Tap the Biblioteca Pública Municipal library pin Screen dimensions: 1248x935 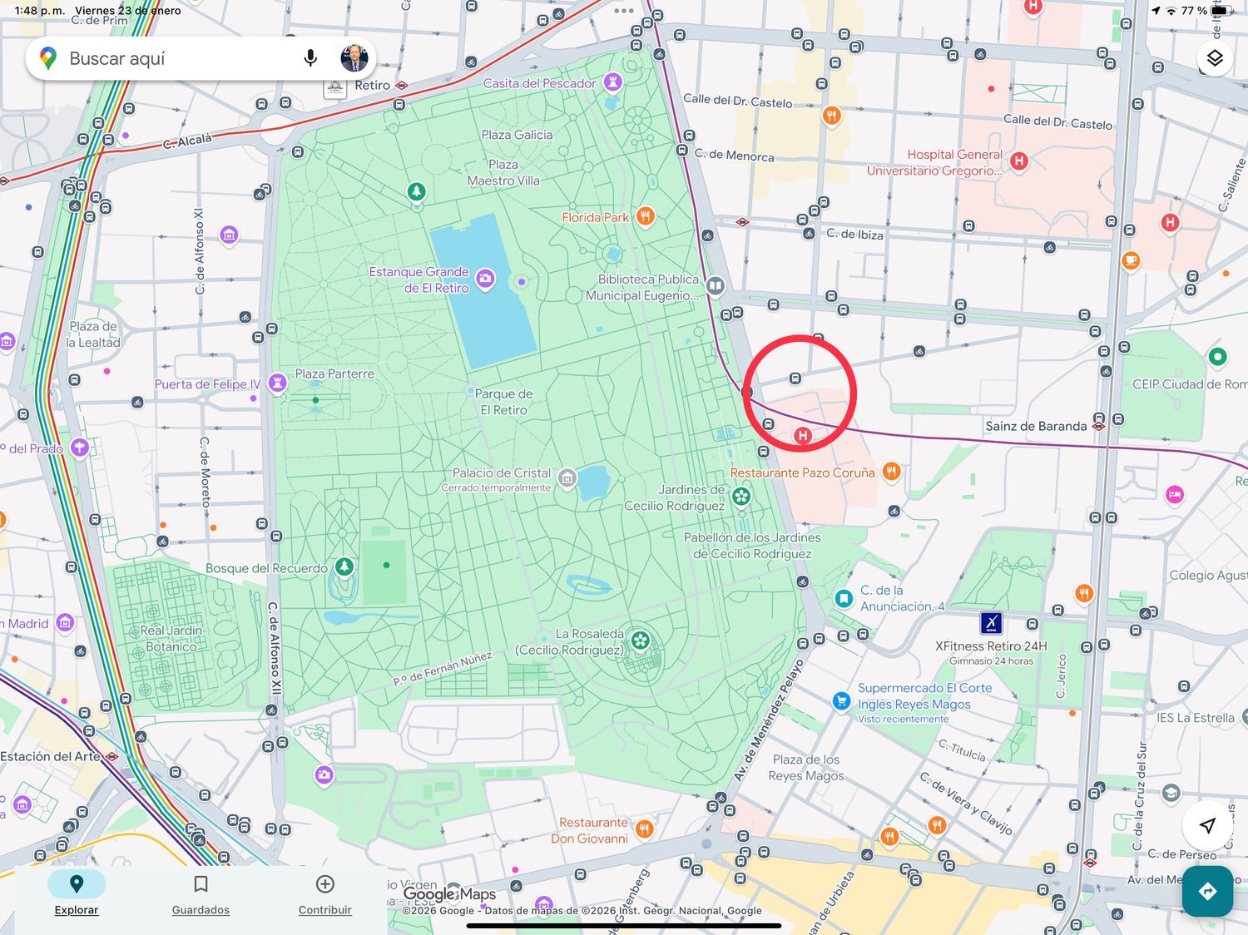(x=715, y=286)
